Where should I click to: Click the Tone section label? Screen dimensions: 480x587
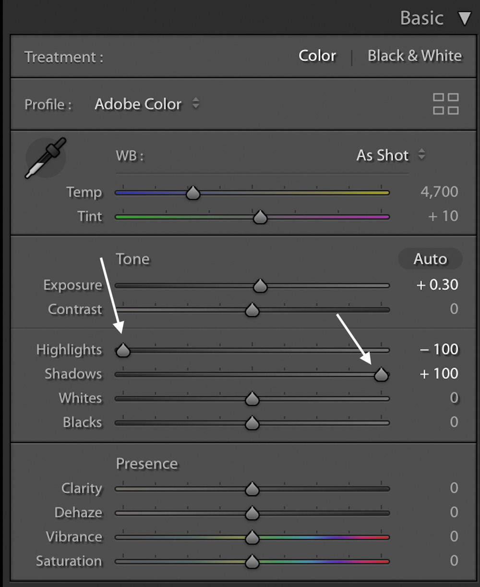(x=132, y=259)
